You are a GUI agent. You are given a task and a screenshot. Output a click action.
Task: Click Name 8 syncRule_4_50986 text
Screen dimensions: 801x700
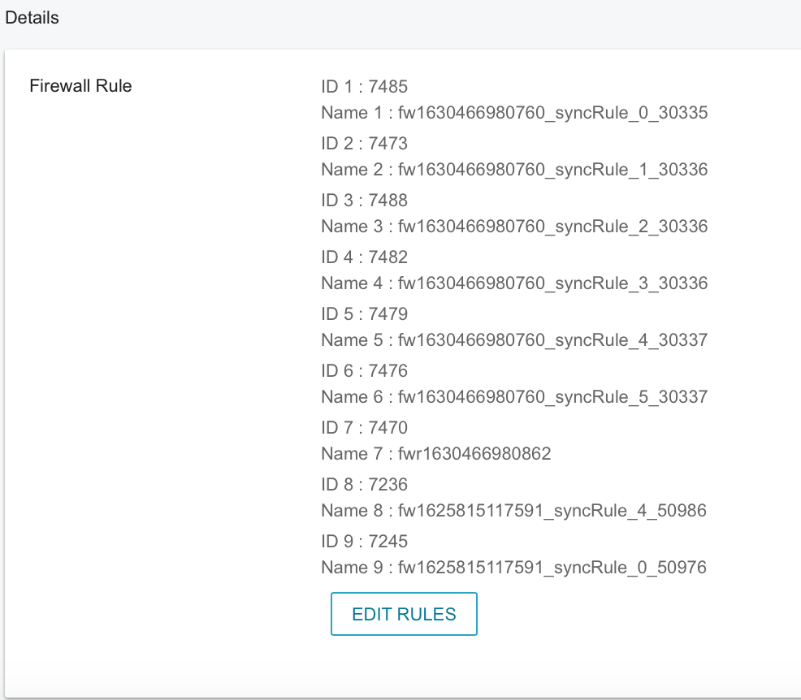514,511
